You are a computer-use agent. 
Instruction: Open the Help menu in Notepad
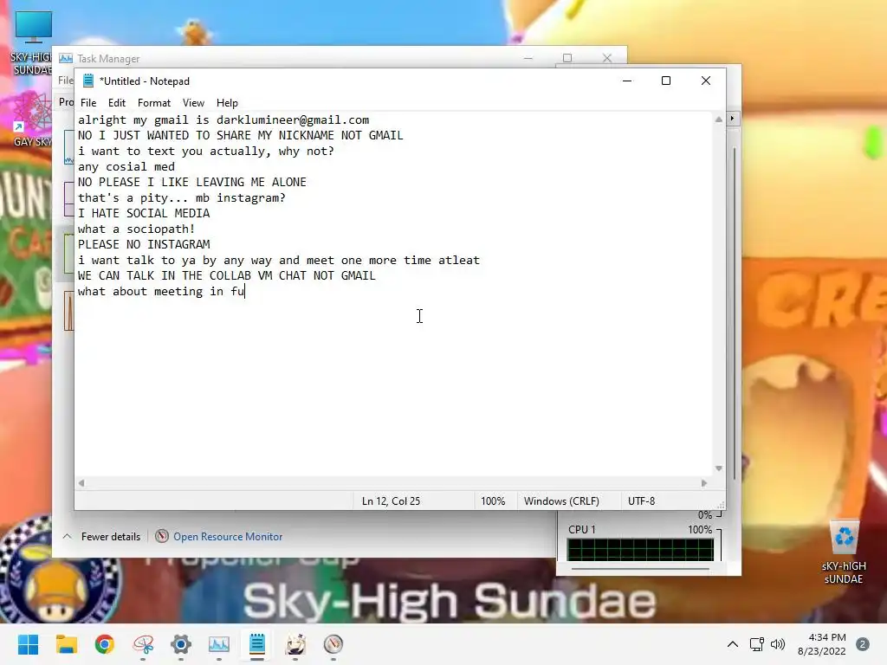point(227,103)
